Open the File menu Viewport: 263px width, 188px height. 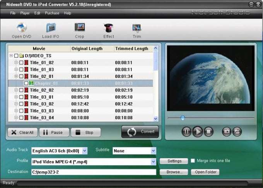[x=13, y=13]
